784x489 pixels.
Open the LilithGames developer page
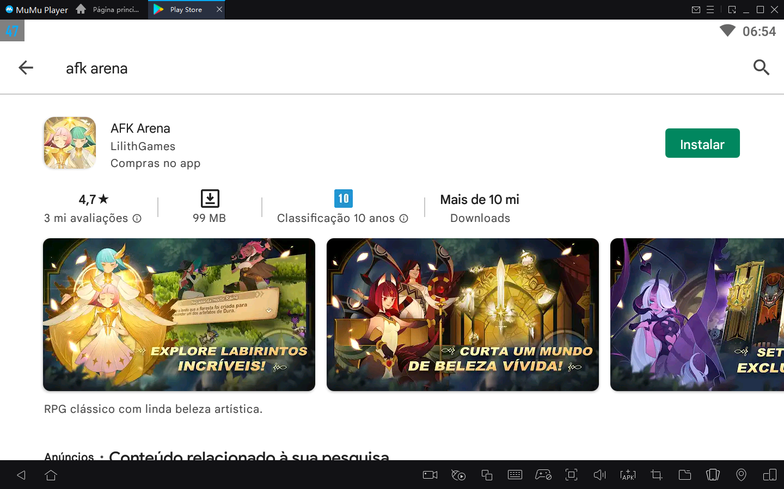143,146
